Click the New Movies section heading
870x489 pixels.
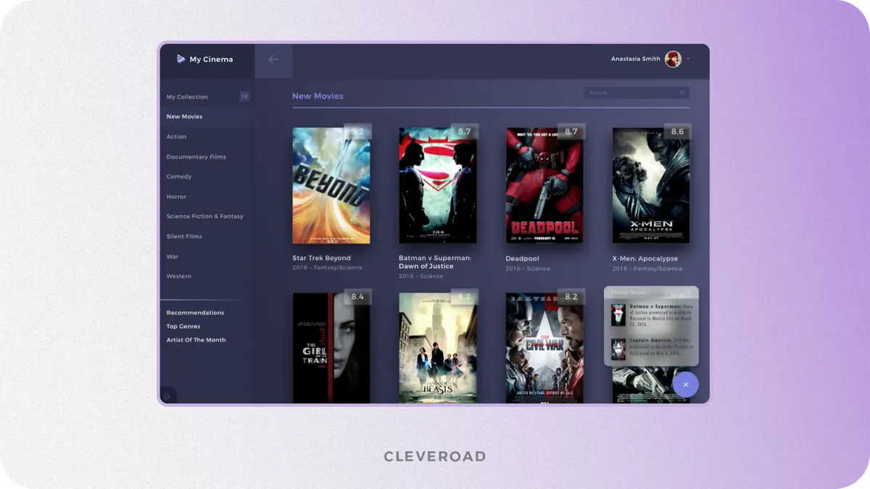(318, 96)
